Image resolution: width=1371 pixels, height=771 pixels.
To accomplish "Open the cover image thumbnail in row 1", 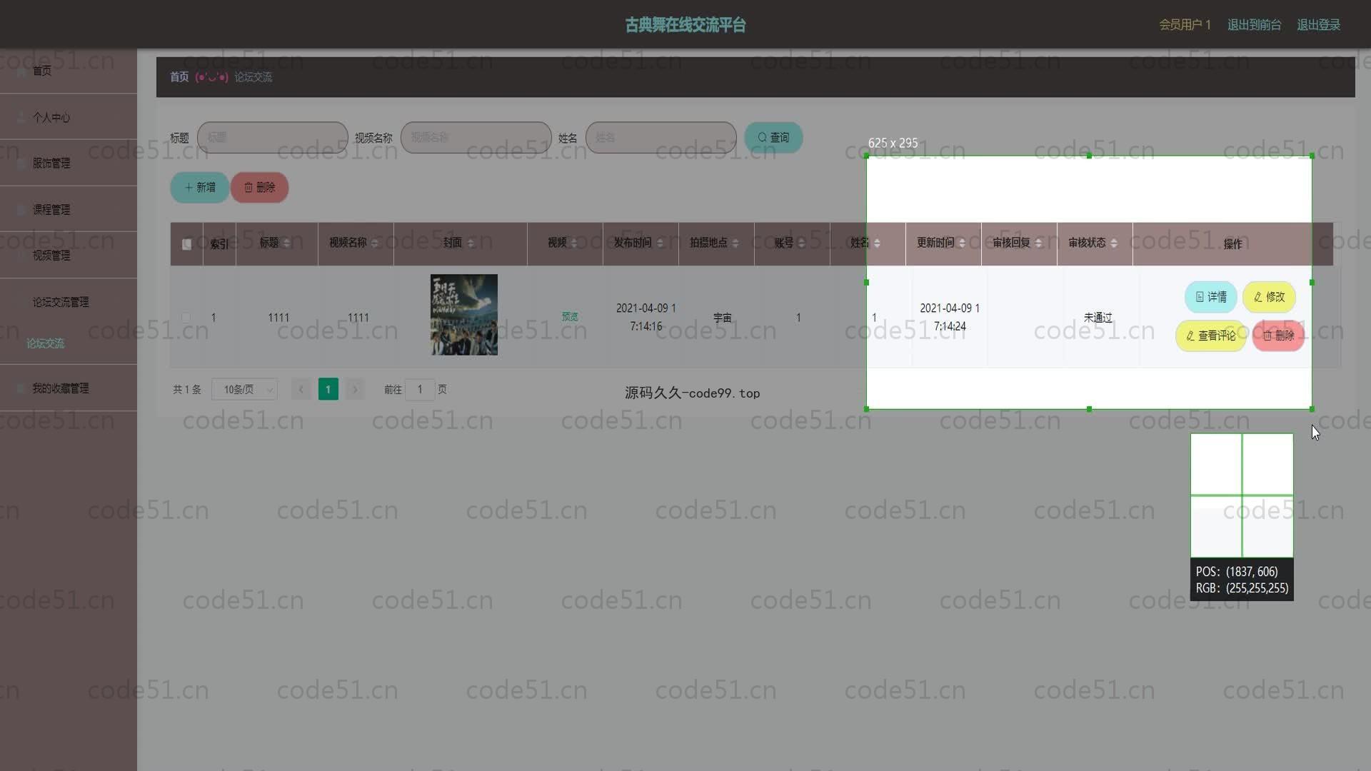I will [x=464, y=315].
